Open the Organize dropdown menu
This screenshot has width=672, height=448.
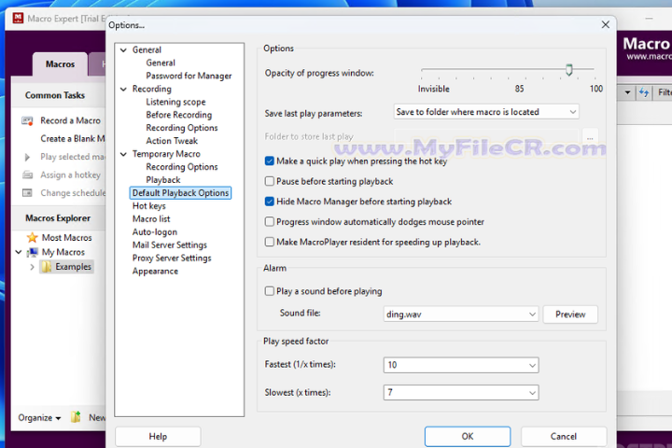39,417
